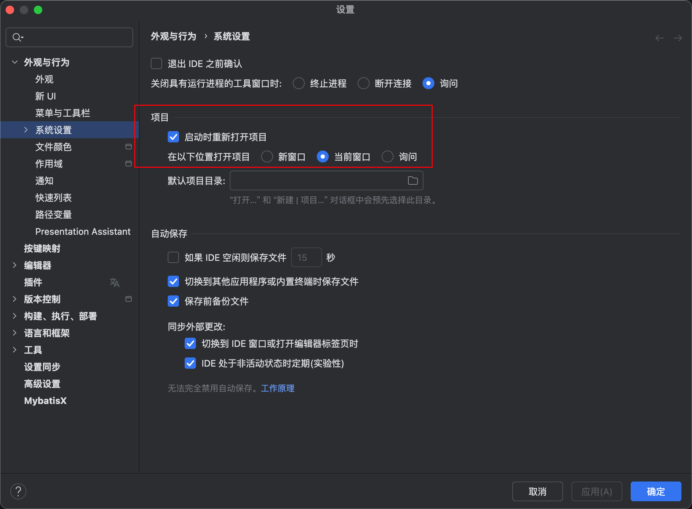Click the 外观与行为 breadcrumb
692x509 pixels.
(x=173, y=36)
